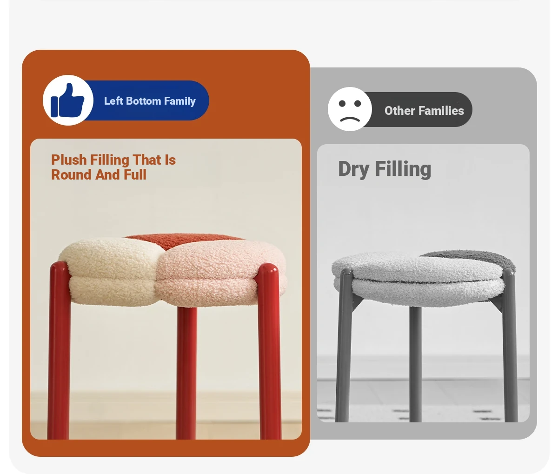
Task: Open the gray stool comparison image
Action: (x=423, y=283)
